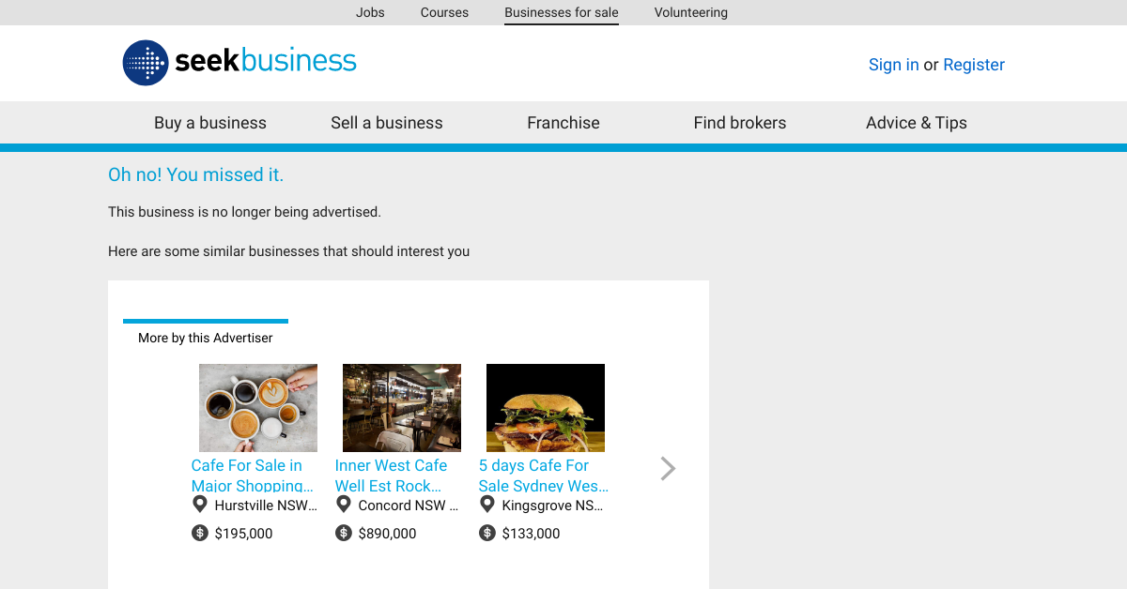Viewport: 1127px width, 589px height.
Task: Click the SEEK globe logo icon
Action: point(145,63)
